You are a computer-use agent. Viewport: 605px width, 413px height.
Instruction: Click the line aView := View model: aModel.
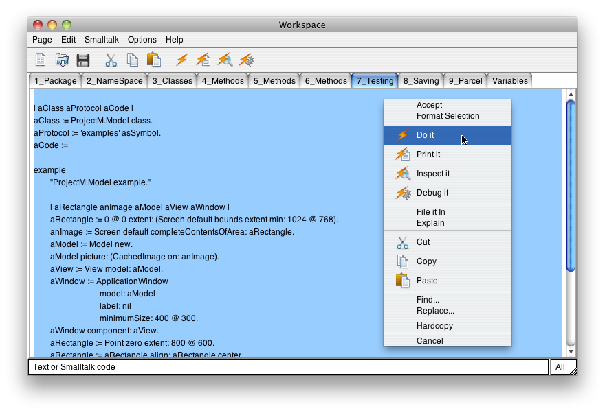pos(107,269)
